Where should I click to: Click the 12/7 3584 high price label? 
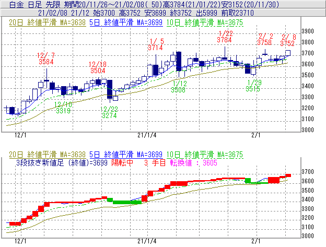[x=46, y=58]
